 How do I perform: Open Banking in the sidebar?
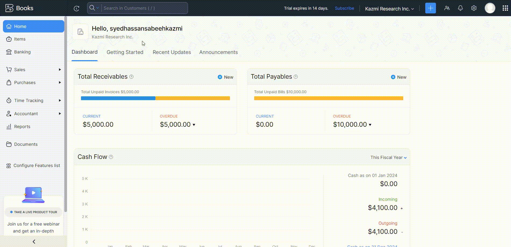[34, 52]
